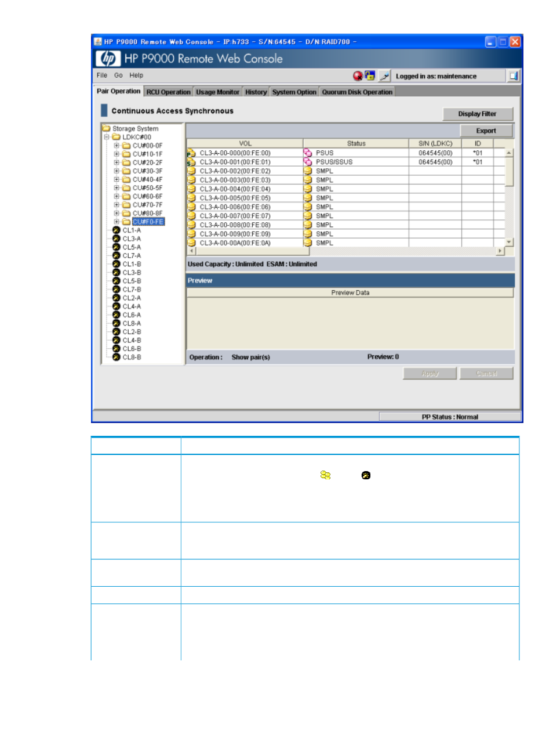
Task: Select the CL4-B port in tree
Action: pyautogui.click(x=132, y=341)
